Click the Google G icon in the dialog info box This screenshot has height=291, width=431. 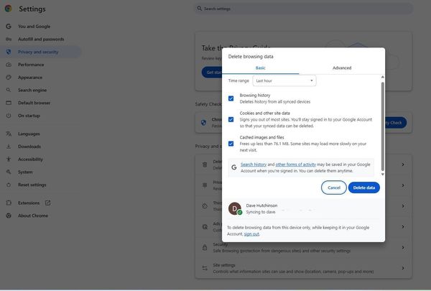234,167
